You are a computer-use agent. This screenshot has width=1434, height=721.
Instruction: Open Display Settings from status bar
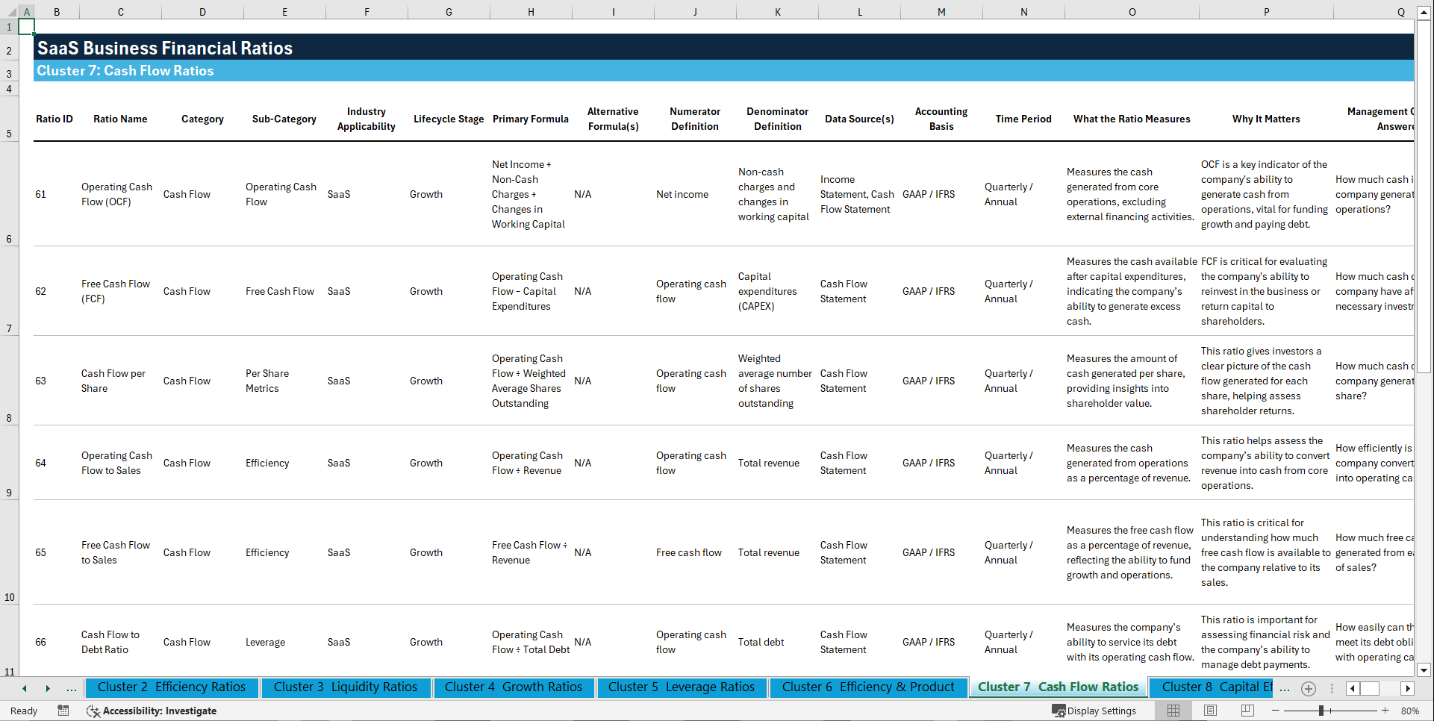point(1095,711)
